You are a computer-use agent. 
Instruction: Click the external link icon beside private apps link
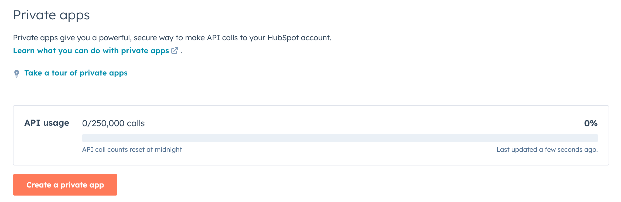[x=175, y=50]
